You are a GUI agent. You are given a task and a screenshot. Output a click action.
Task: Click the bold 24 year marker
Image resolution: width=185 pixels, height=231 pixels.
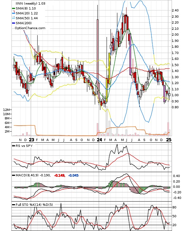(99, 140)
